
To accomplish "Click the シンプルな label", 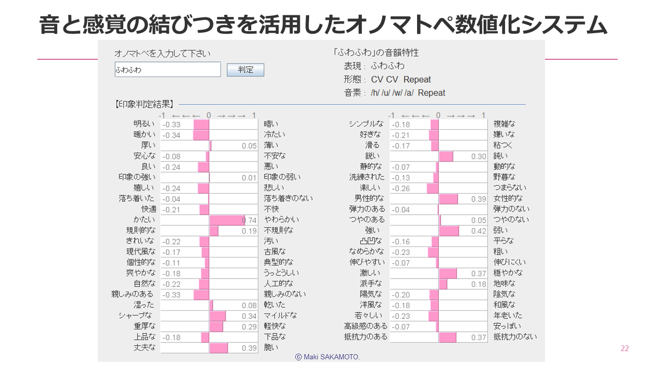I will [x=366, y=124].
